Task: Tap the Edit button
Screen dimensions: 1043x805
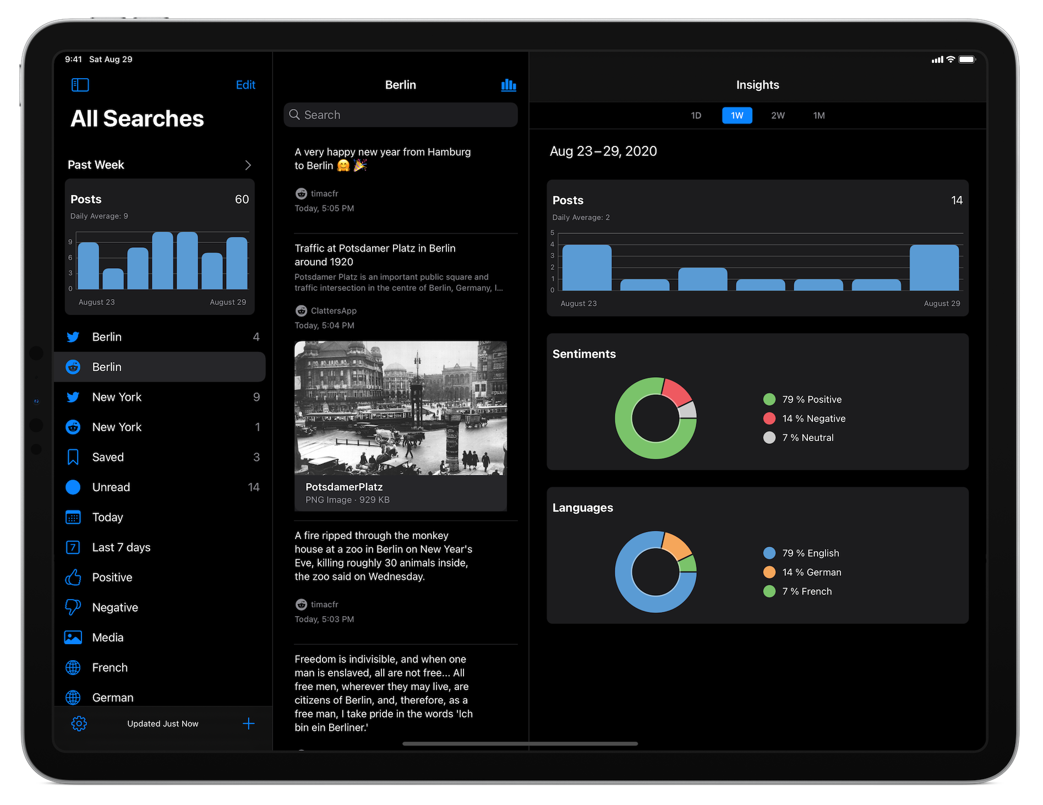Action: [x=245, y=85]
